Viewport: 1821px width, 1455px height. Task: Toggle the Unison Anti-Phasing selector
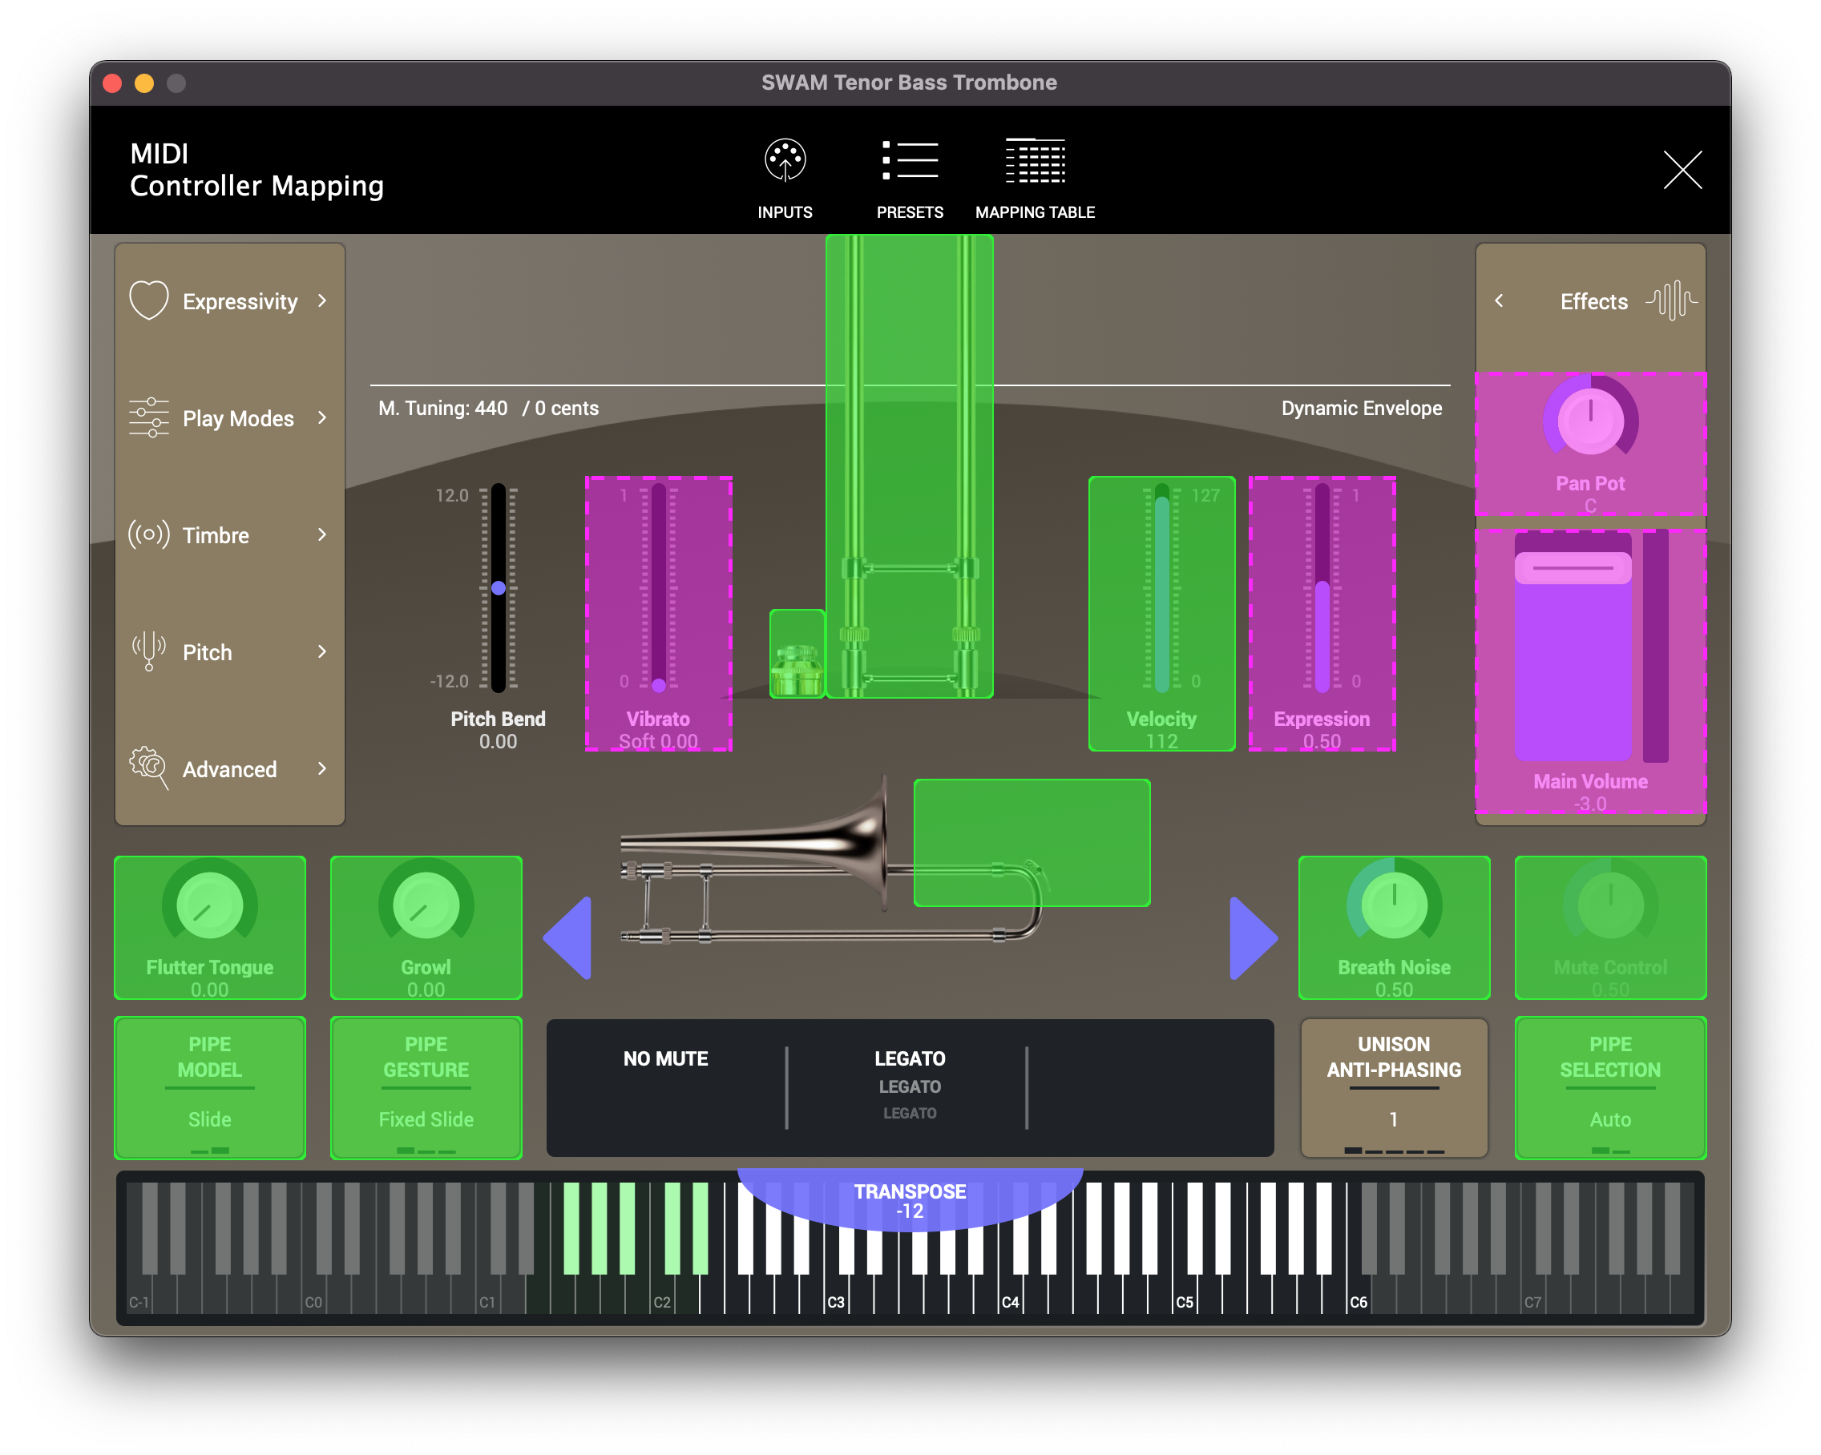pyautogui.click(x=1394, y=1088)
